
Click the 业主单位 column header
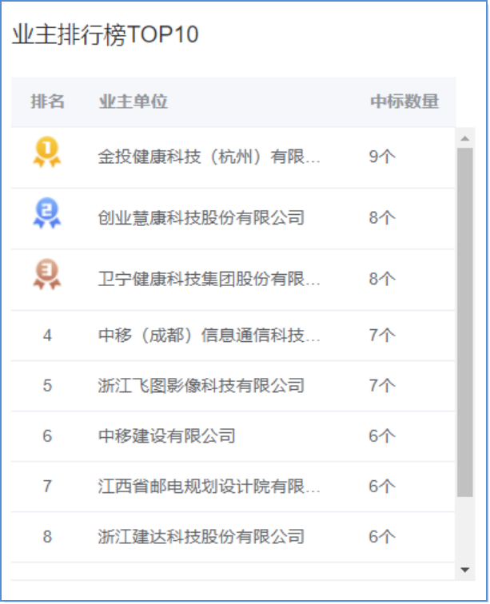pos(133,101)
